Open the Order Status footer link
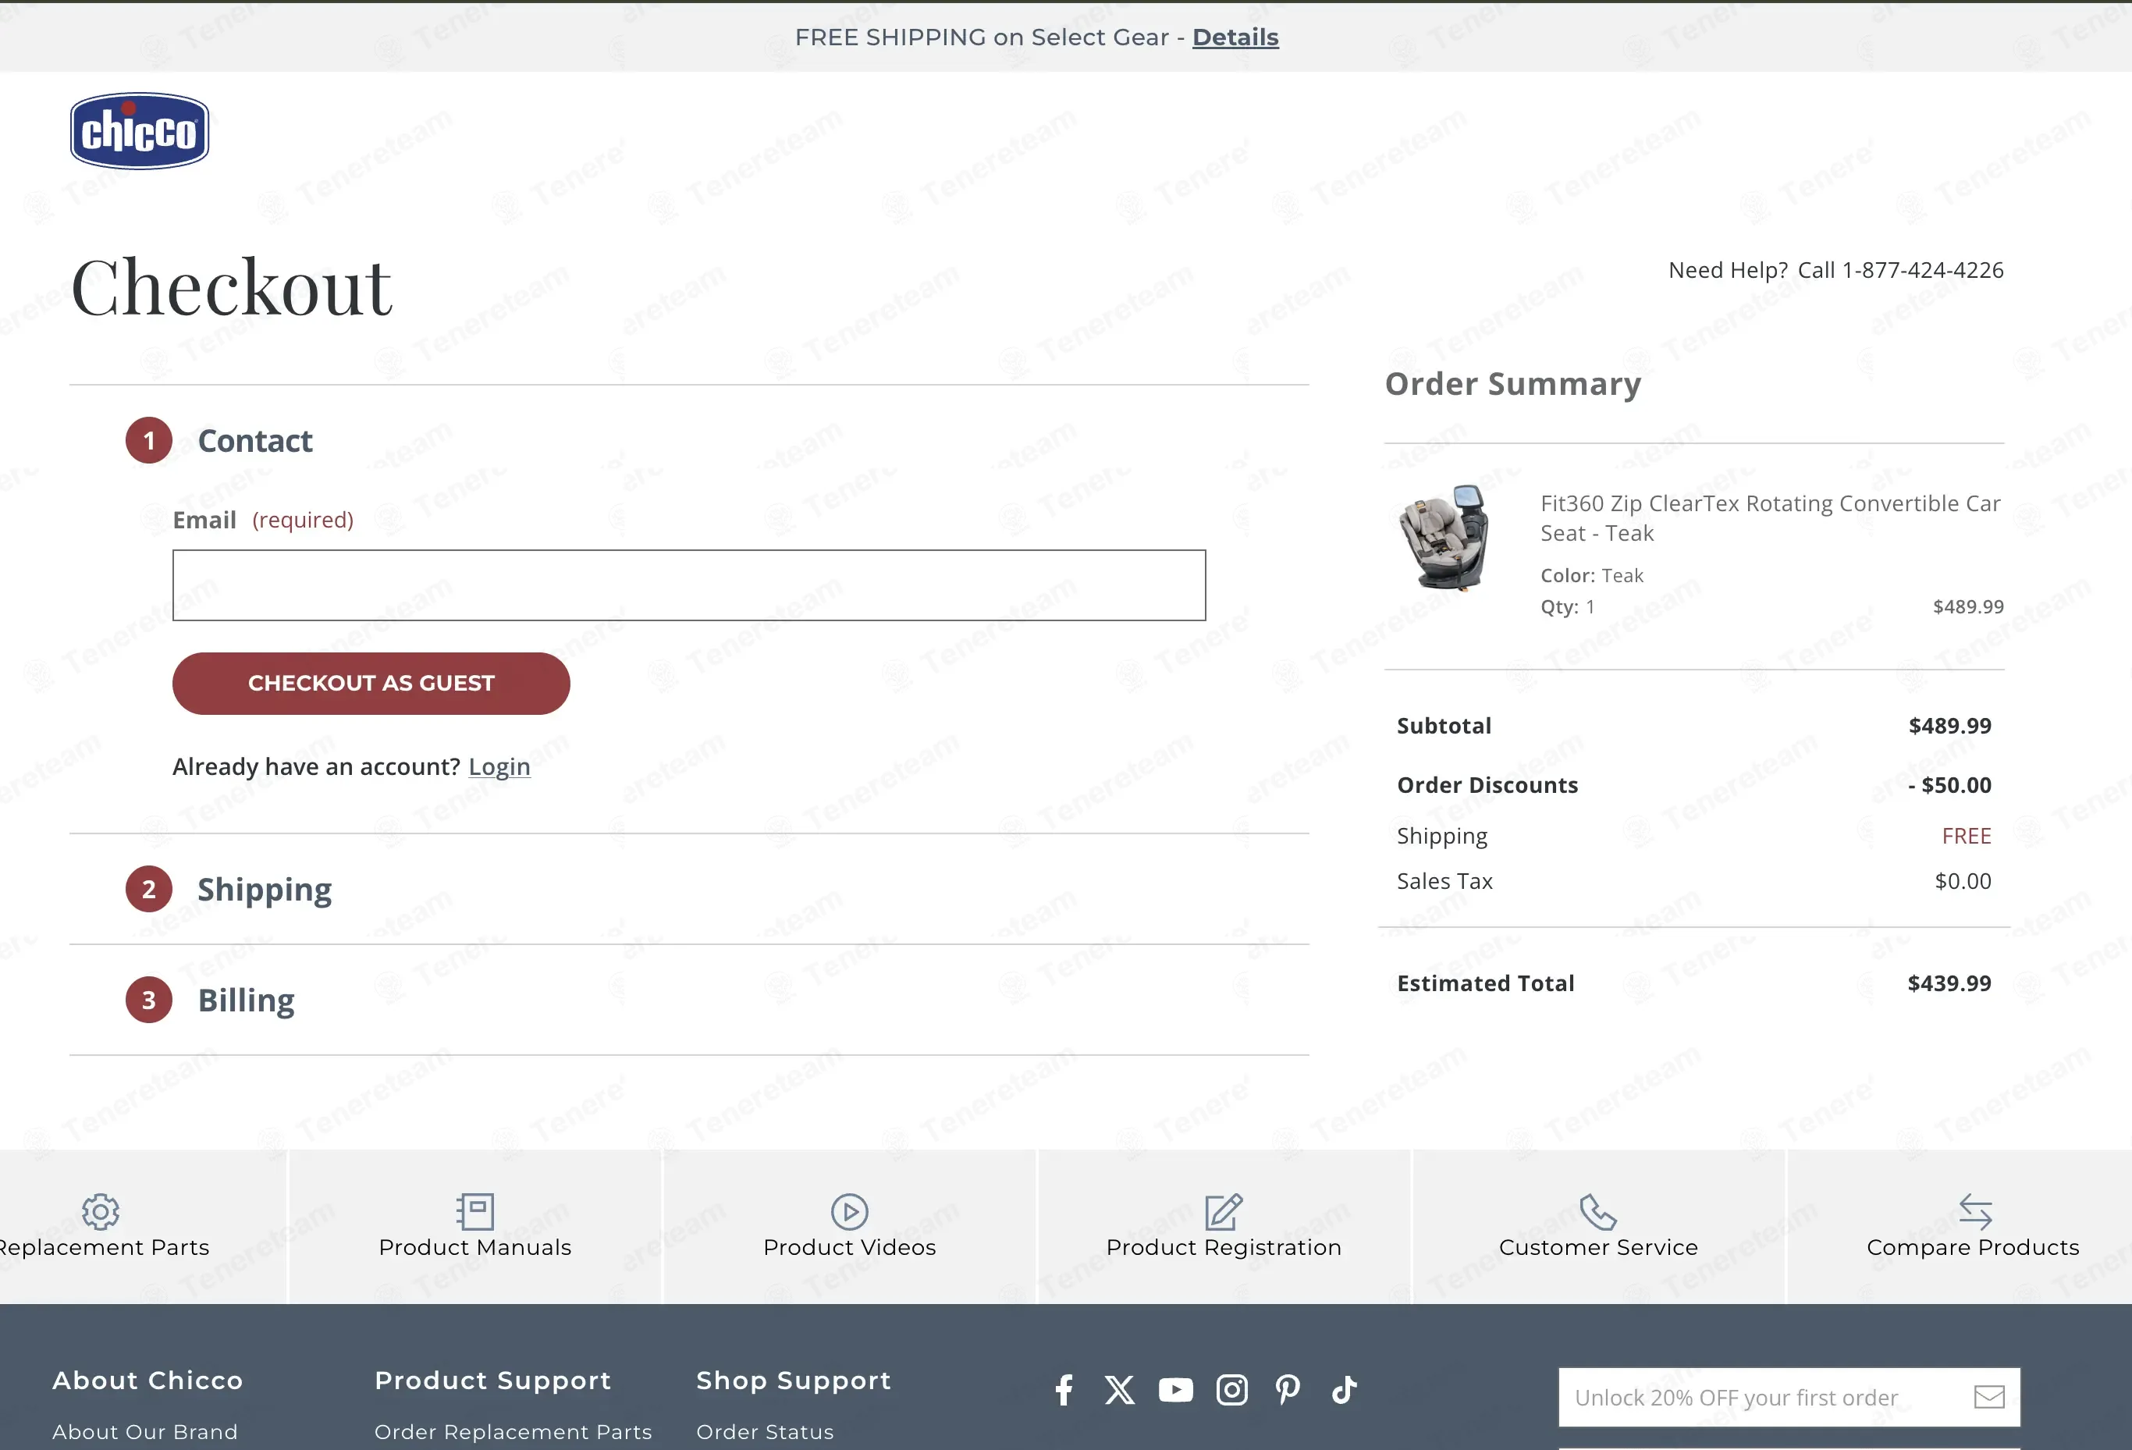 765,1431
